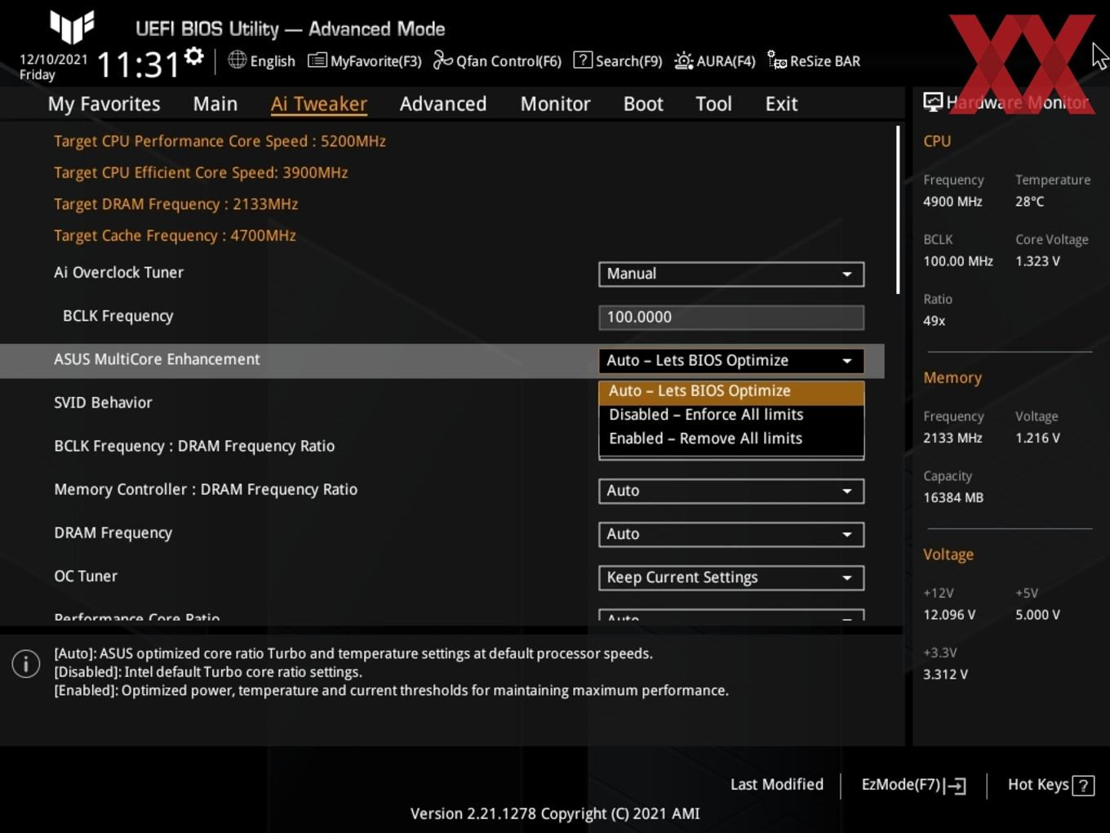The image size is (1110, 833).
Task: Open Memory Controller DRAM Frequency Ratio dropdown
Action: coord(731,491)
